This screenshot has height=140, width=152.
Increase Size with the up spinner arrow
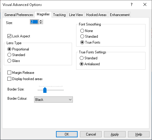41,20
